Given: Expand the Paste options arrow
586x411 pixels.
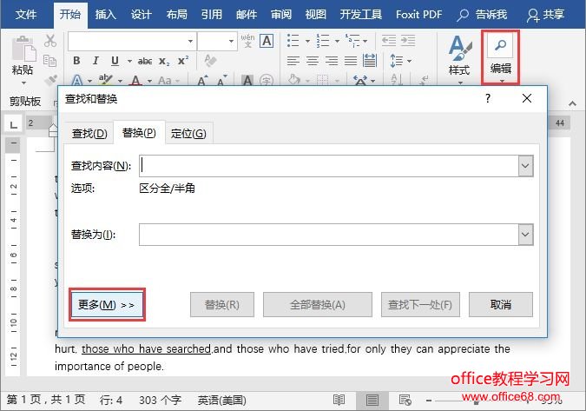Looking at the screenshot, I should 23,83.
